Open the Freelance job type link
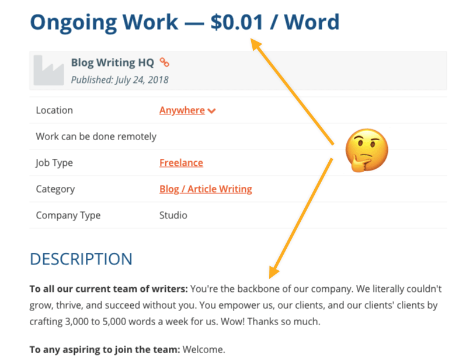 coord(181,163)
